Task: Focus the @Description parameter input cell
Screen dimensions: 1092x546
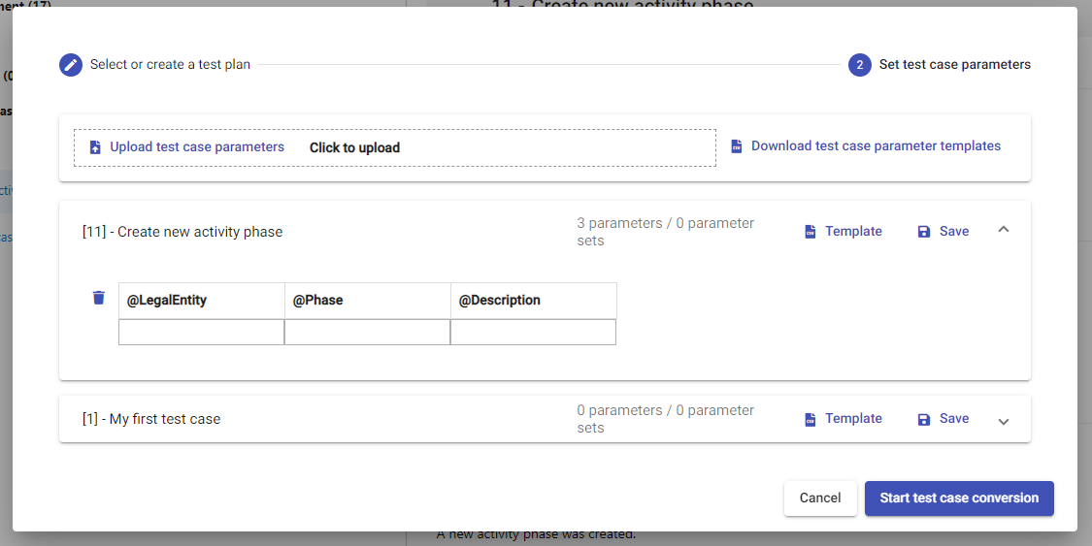Action: tap(533, 333)
